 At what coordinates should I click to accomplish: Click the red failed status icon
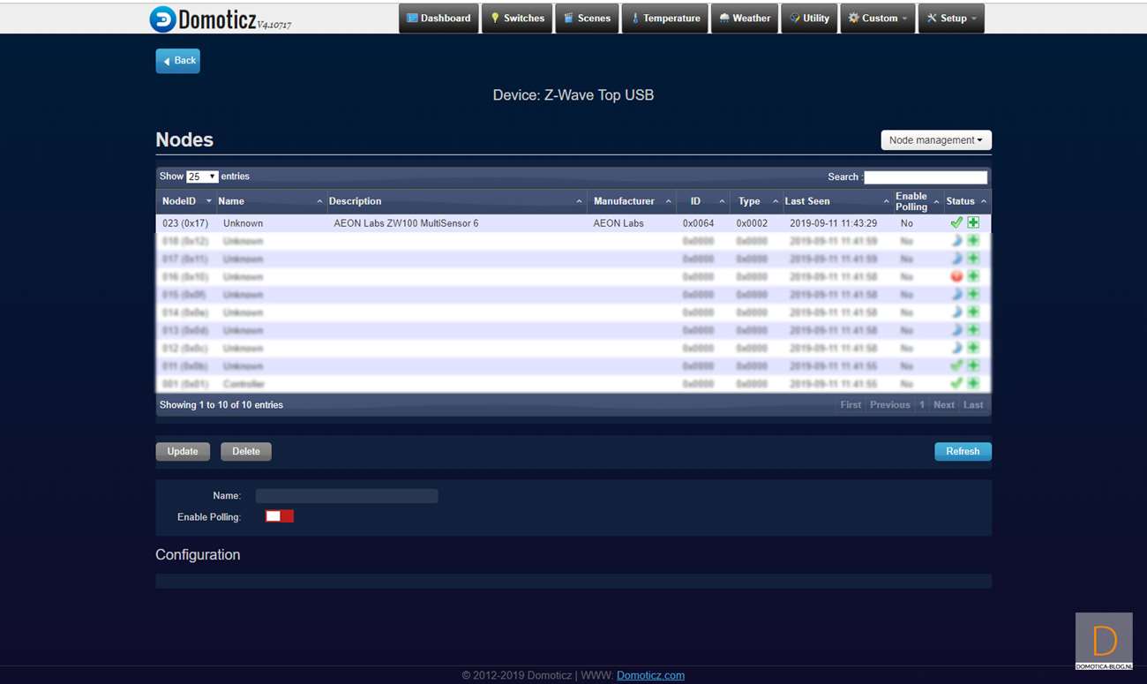point(956,276)
